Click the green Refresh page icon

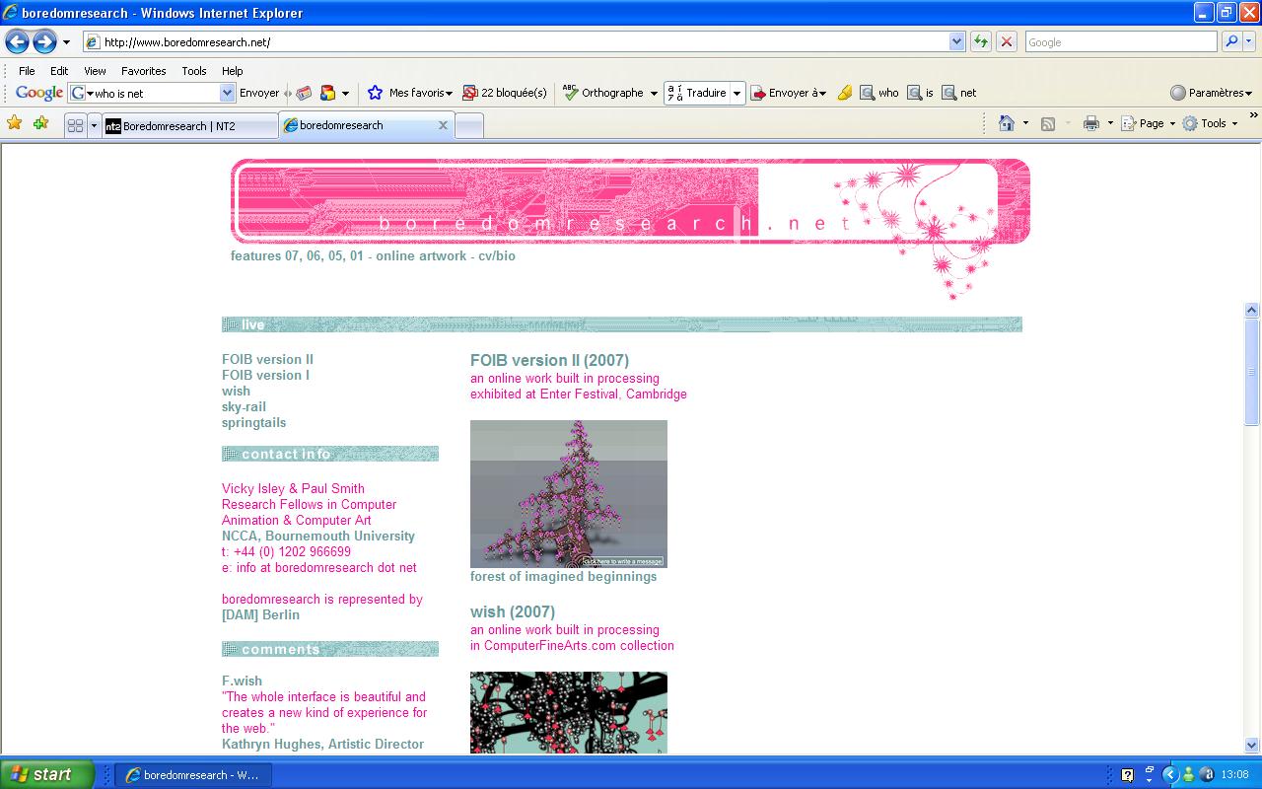click(980, 41)
